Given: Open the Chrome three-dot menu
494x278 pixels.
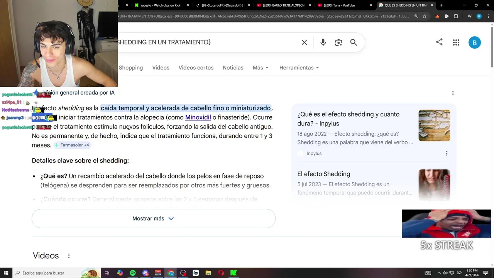Looking at the screenshot, I should (x=488, y=16).
